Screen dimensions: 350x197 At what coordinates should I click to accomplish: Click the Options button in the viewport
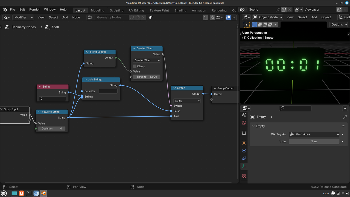click(339, 24)
